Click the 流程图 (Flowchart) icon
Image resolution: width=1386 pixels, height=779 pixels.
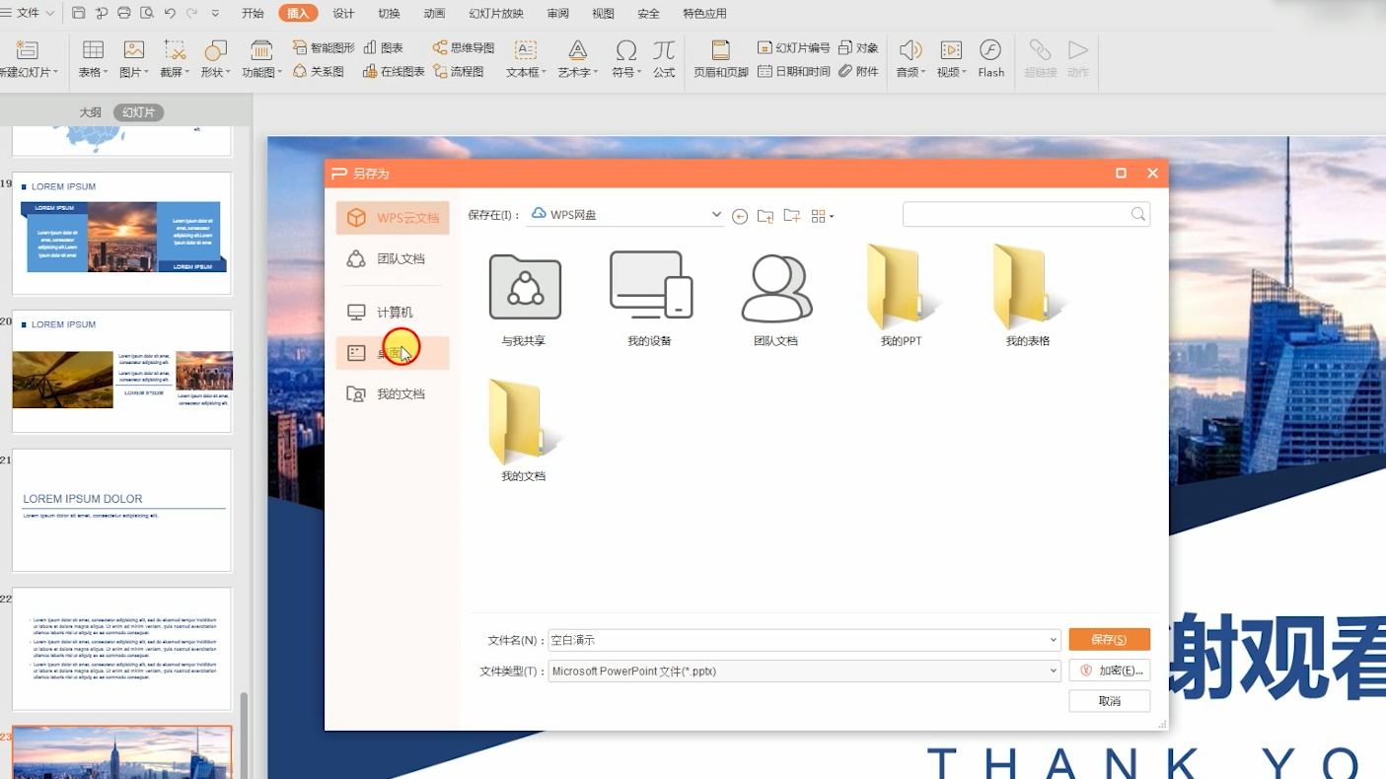coord(461,71)
